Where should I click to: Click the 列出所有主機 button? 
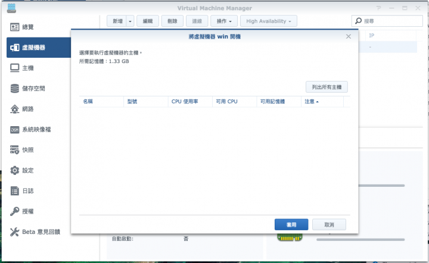(327, 87)
